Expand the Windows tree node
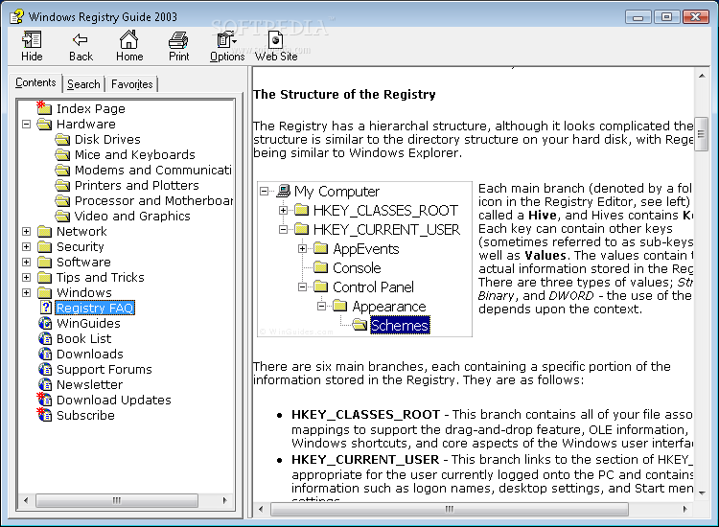 coord(27,293)
